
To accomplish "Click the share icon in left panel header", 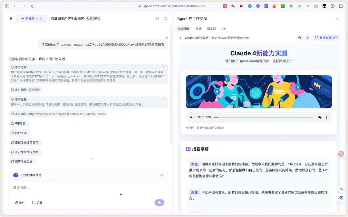I will pyautogui.click(x=157, y=18).
